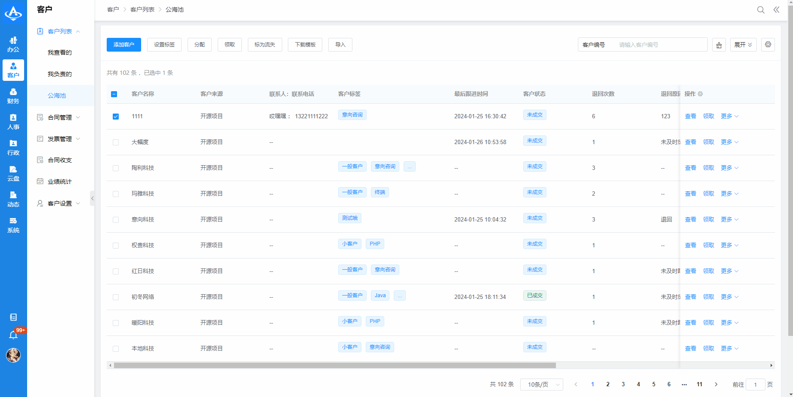Select the 云盘 sidebar icon
Viewport: 793px width, 397px height.
(13, 173)
